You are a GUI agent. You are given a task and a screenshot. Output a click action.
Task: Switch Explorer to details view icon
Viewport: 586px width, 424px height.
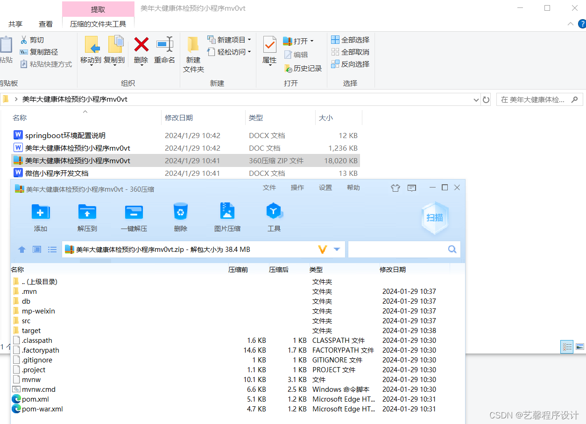coord(567,347)
